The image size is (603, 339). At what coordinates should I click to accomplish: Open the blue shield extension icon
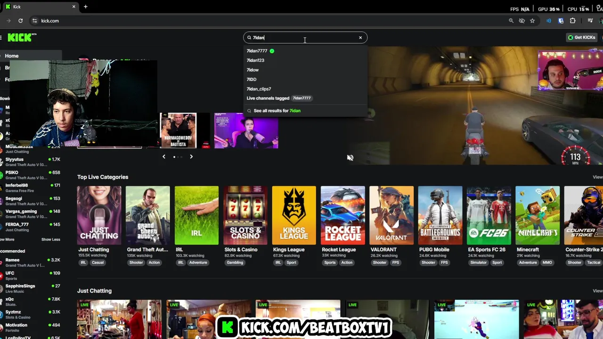pyautogui.click(x=561, y=21)
